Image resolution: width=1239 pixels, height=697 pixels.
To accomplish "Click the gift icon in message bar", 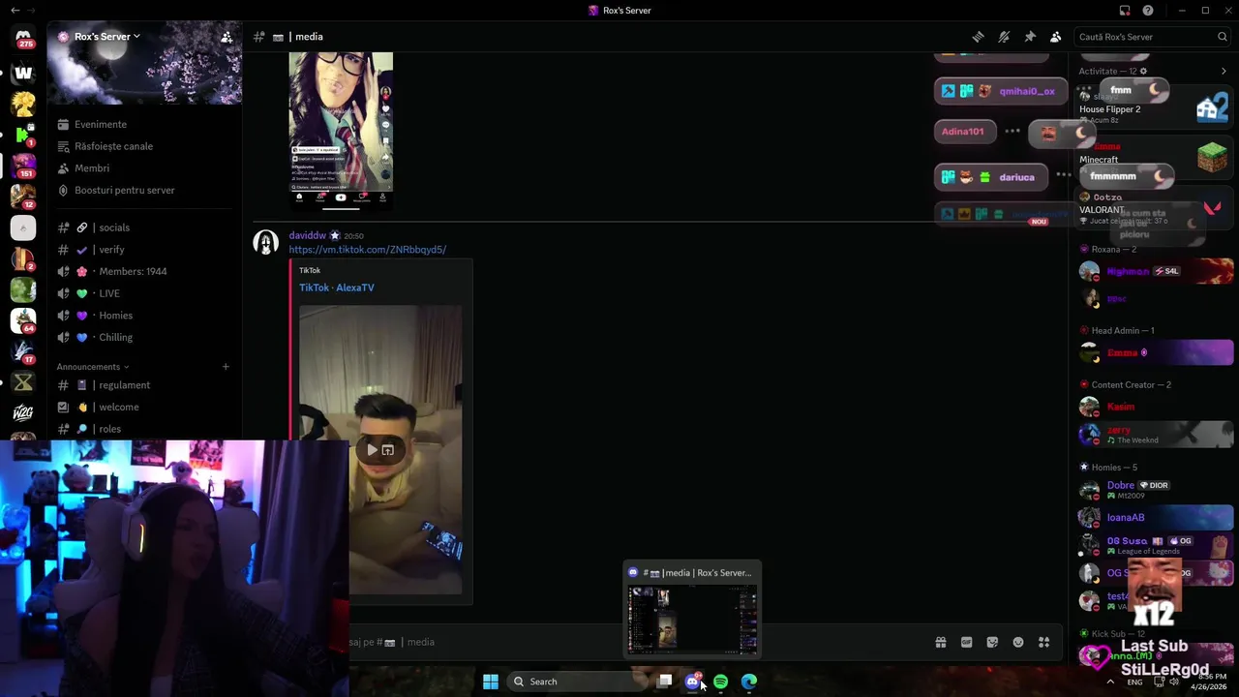I will coord(940,642).
